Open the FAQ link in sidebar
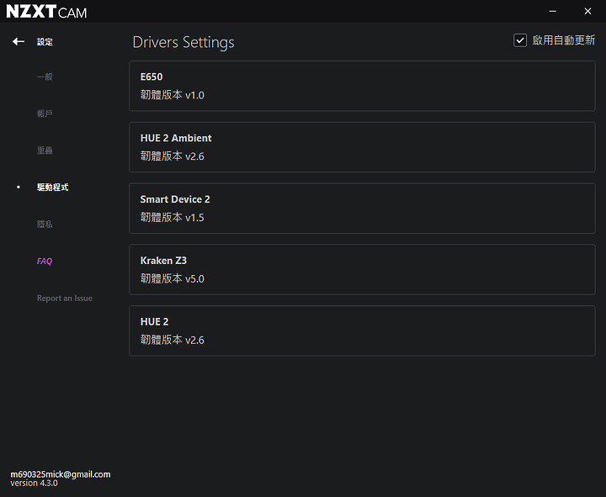 pos(45,261)
